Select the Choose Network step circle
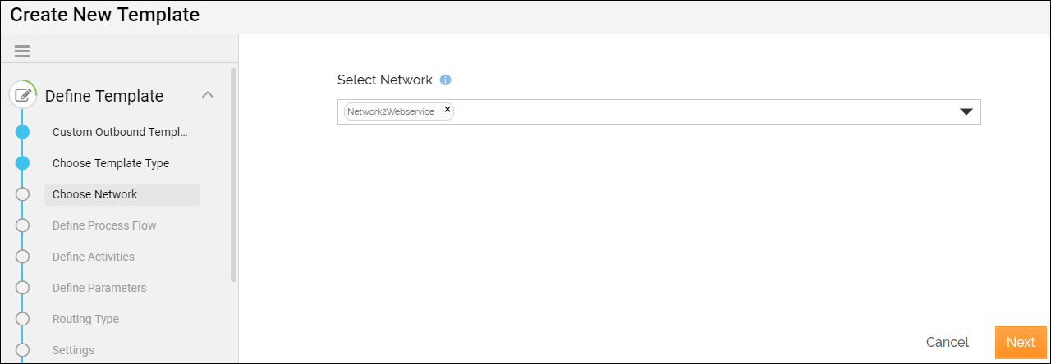Screen dimensions: 1051x364 coord(23,194)
